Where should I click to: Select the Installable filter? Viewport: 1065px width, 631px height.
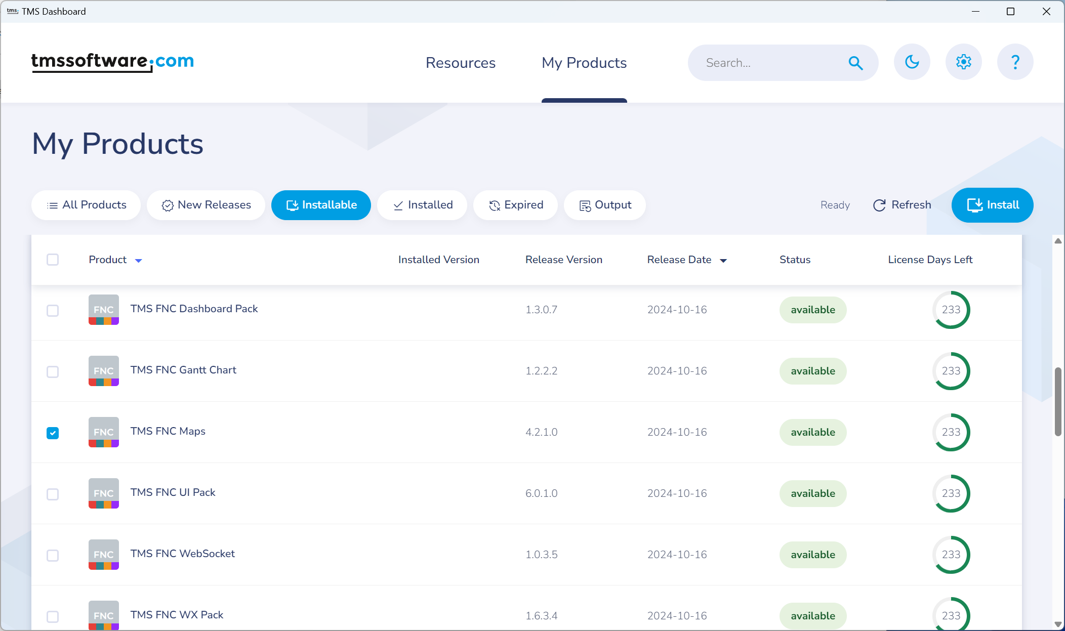click(x=321, y=205)
